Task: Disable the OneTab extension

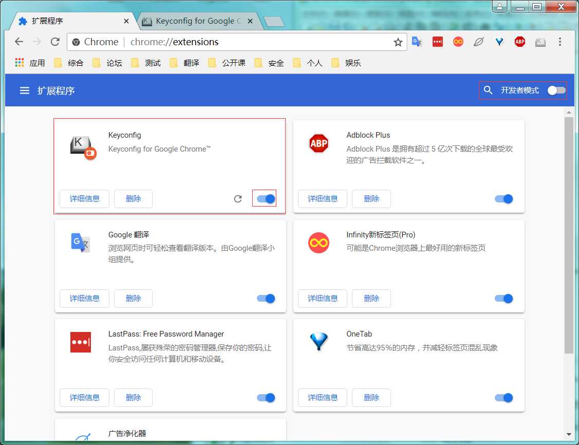Action: pos(503,398)
